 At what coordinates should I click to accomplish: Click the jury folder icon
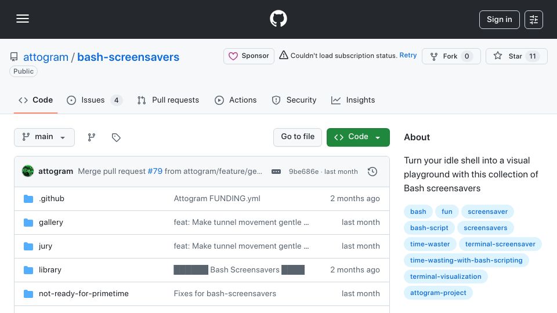28,246
